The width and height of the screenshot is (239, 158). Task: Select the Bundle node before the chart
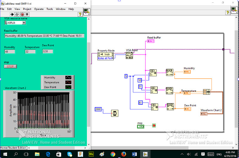click(x=206, y=92)
